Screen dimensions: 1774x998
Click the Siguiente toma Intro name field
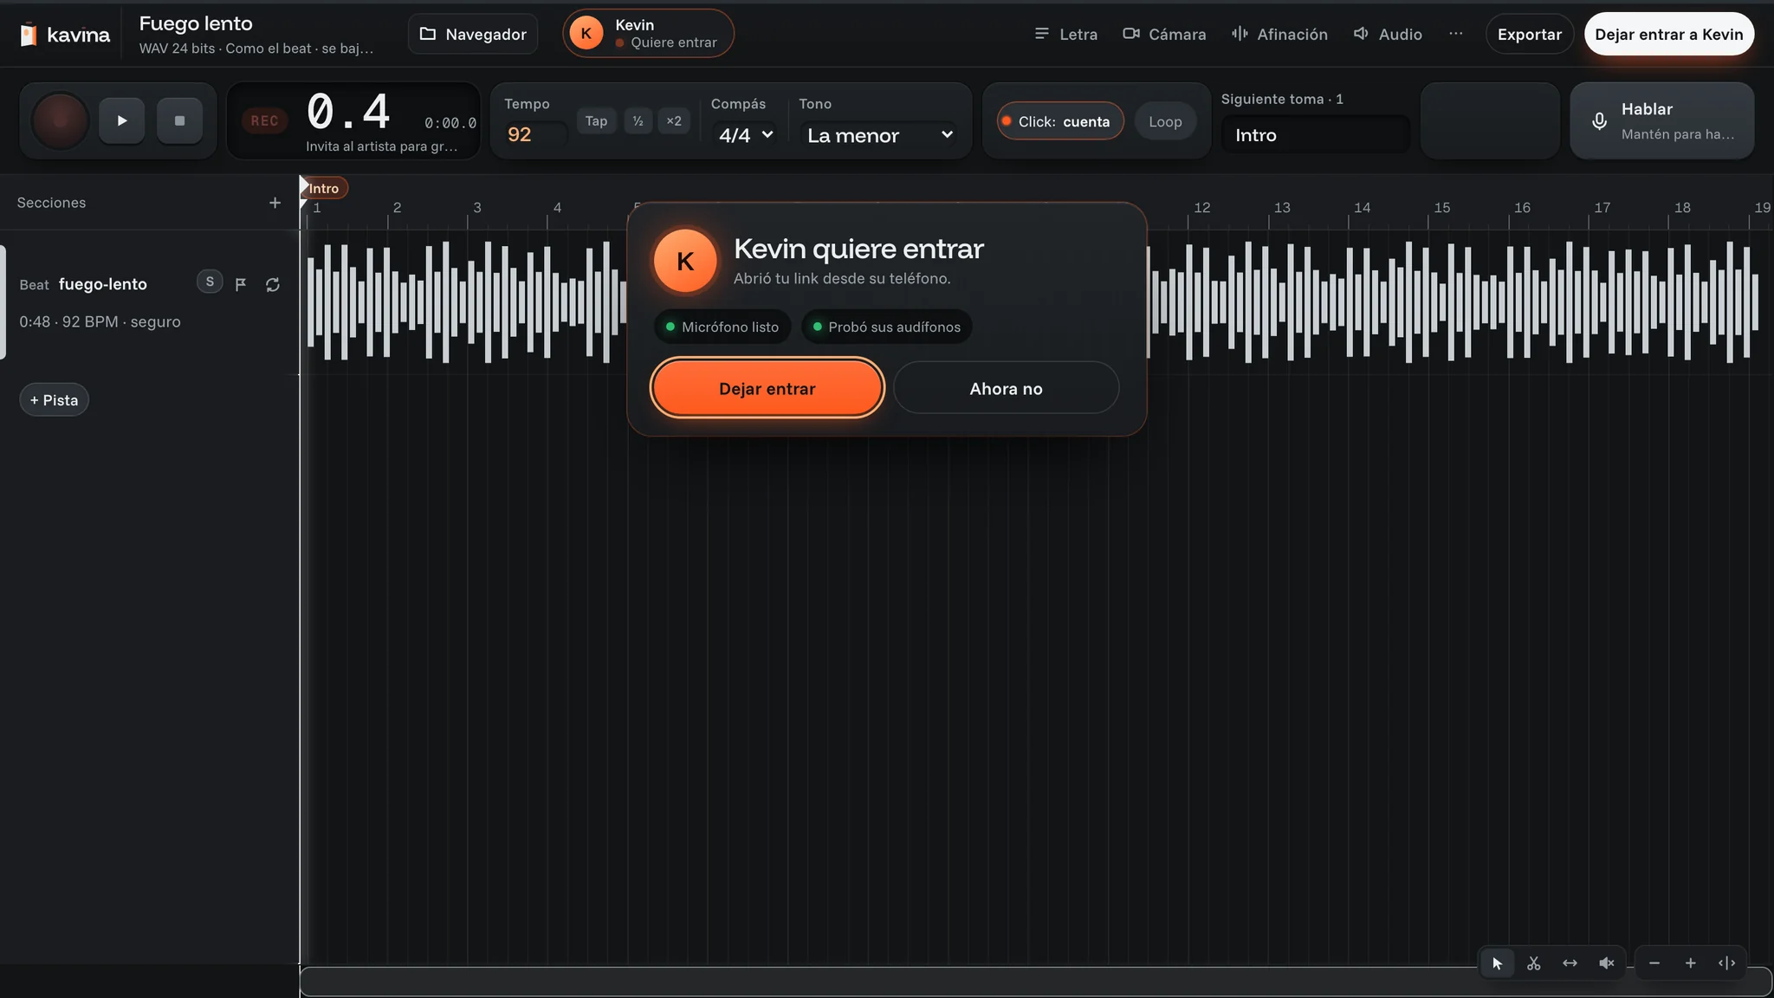tap(1315, 134)
